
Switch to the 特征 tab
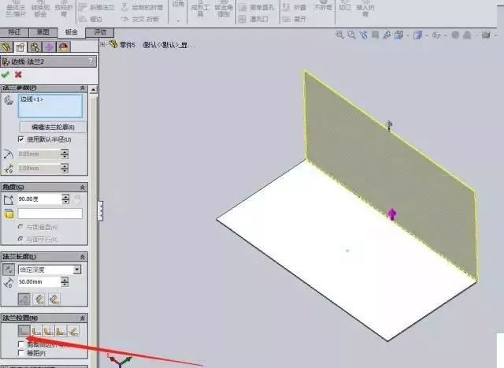click(15, 32)
